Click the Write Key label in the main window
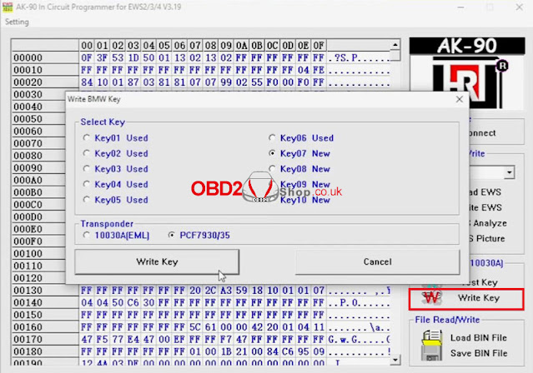Image resolution: width=533 pixels, height=373 pixels. coord(479,298)
